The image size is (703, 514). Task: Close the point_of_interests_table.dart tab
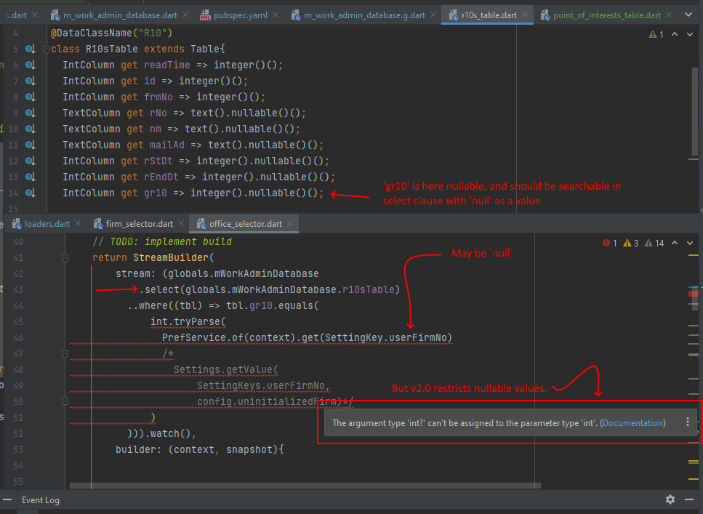(669, 15)
